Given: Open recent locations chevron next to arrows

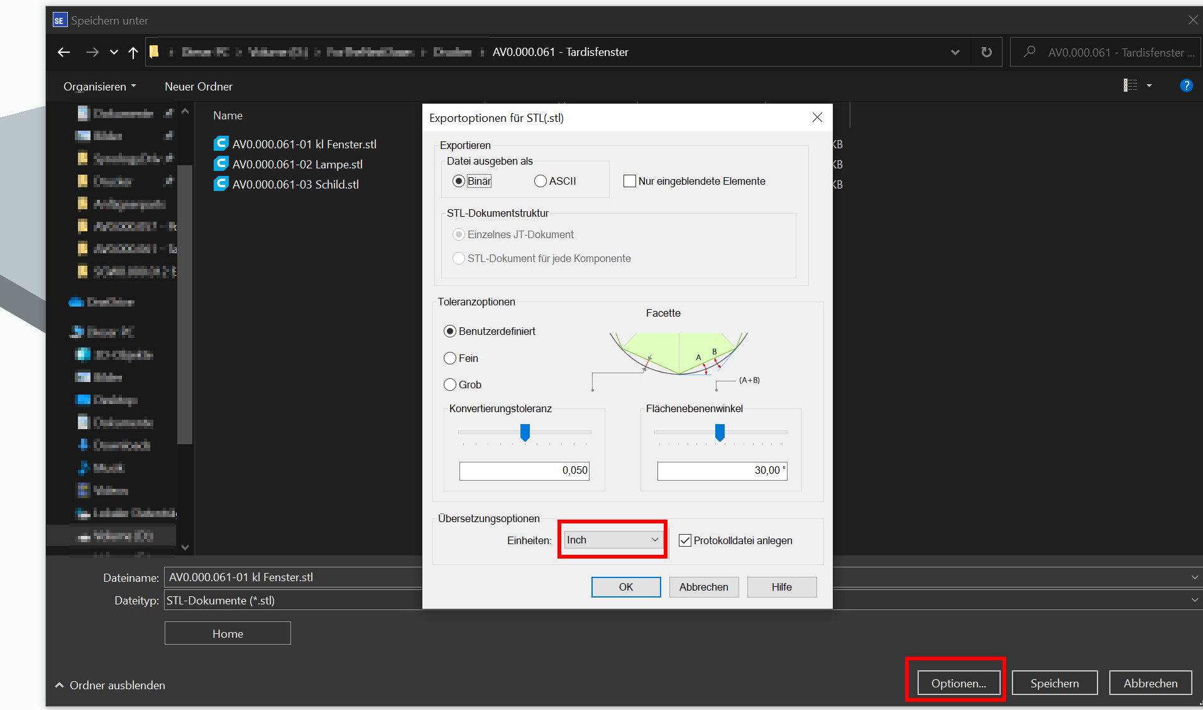Looking at the screenshot, I should coord(114,52).
